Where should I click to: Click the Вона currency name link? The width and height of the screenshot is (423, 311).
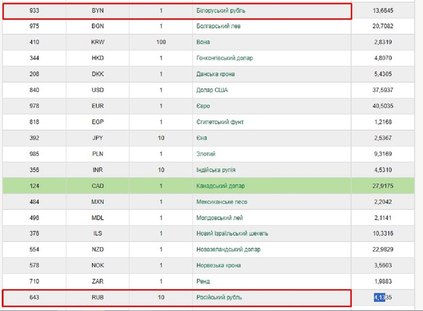point(203,42)
